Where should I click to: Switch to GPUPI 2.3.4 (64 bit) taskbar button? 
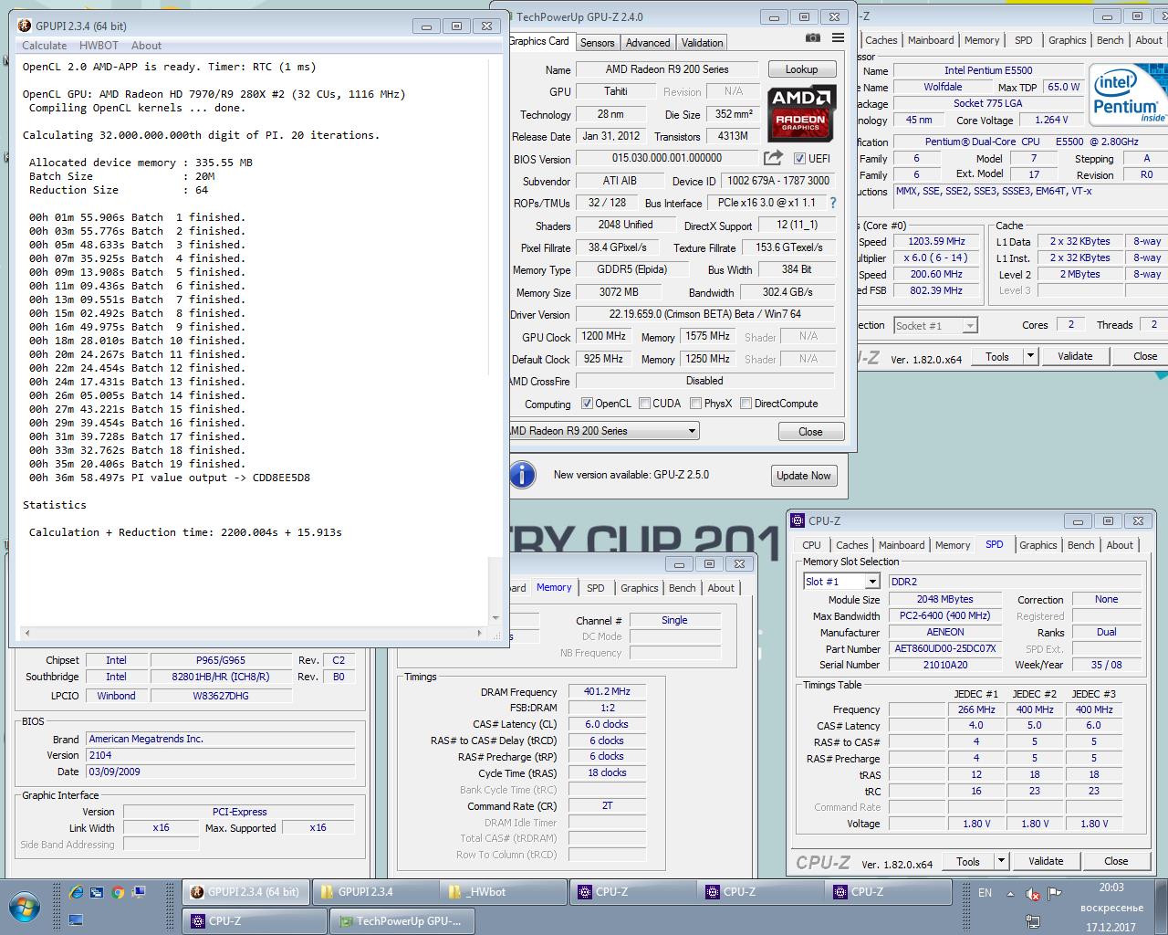pos(245,892)
